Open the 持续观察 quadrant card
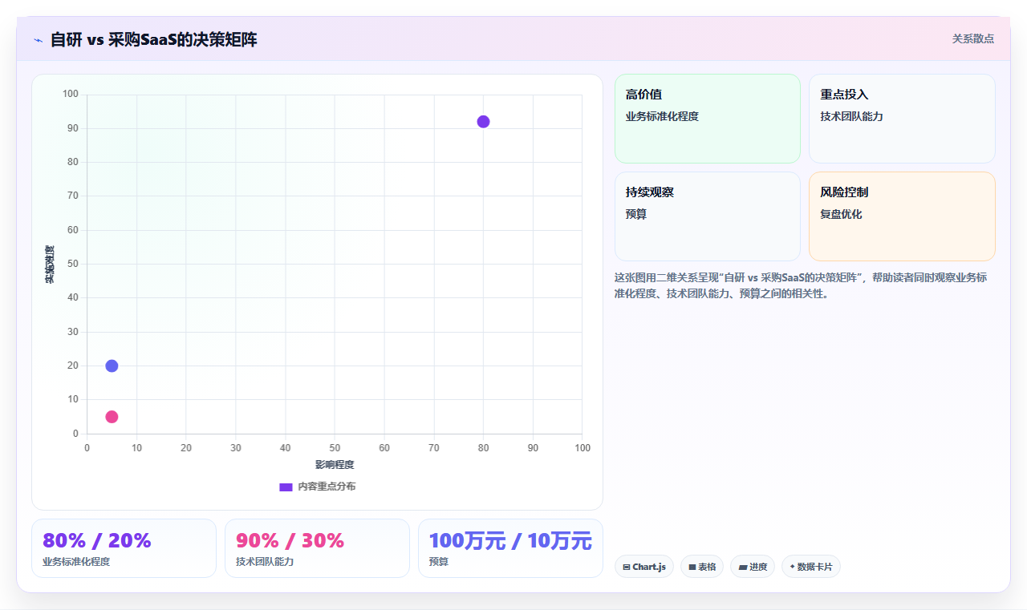 point(708,216)
